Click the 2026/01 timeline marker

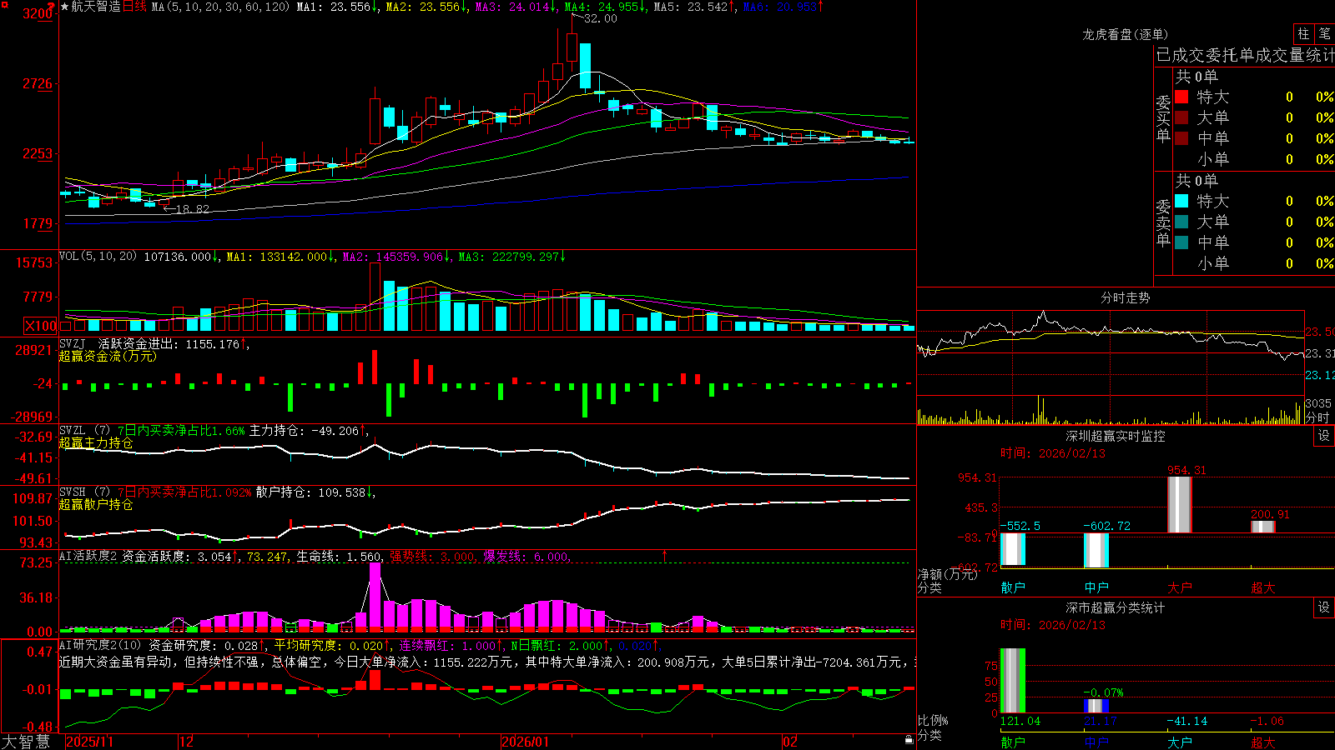click(x=526, y=742)
